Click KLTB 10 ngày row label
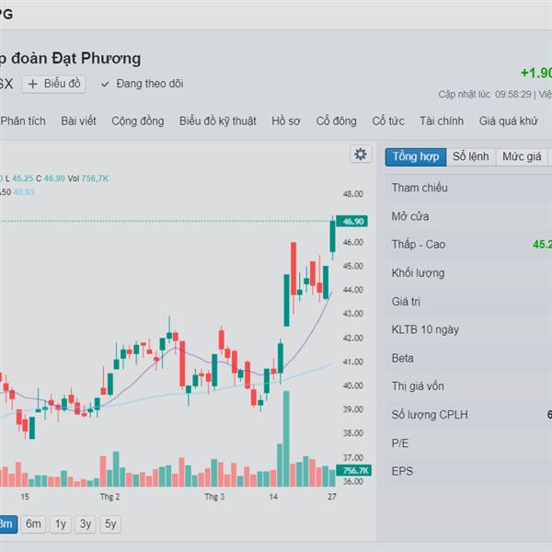Viewport: 552px width, 552px height. (x=425, y=329)
